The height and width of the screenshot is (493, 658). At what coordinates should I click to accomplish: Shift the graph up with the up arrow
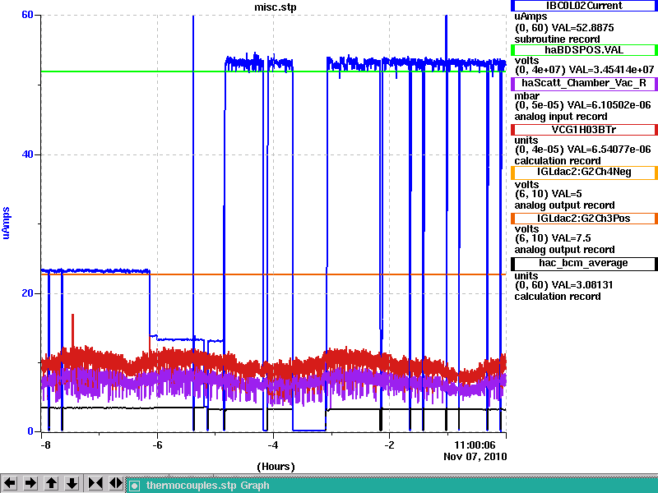point(51,483)
